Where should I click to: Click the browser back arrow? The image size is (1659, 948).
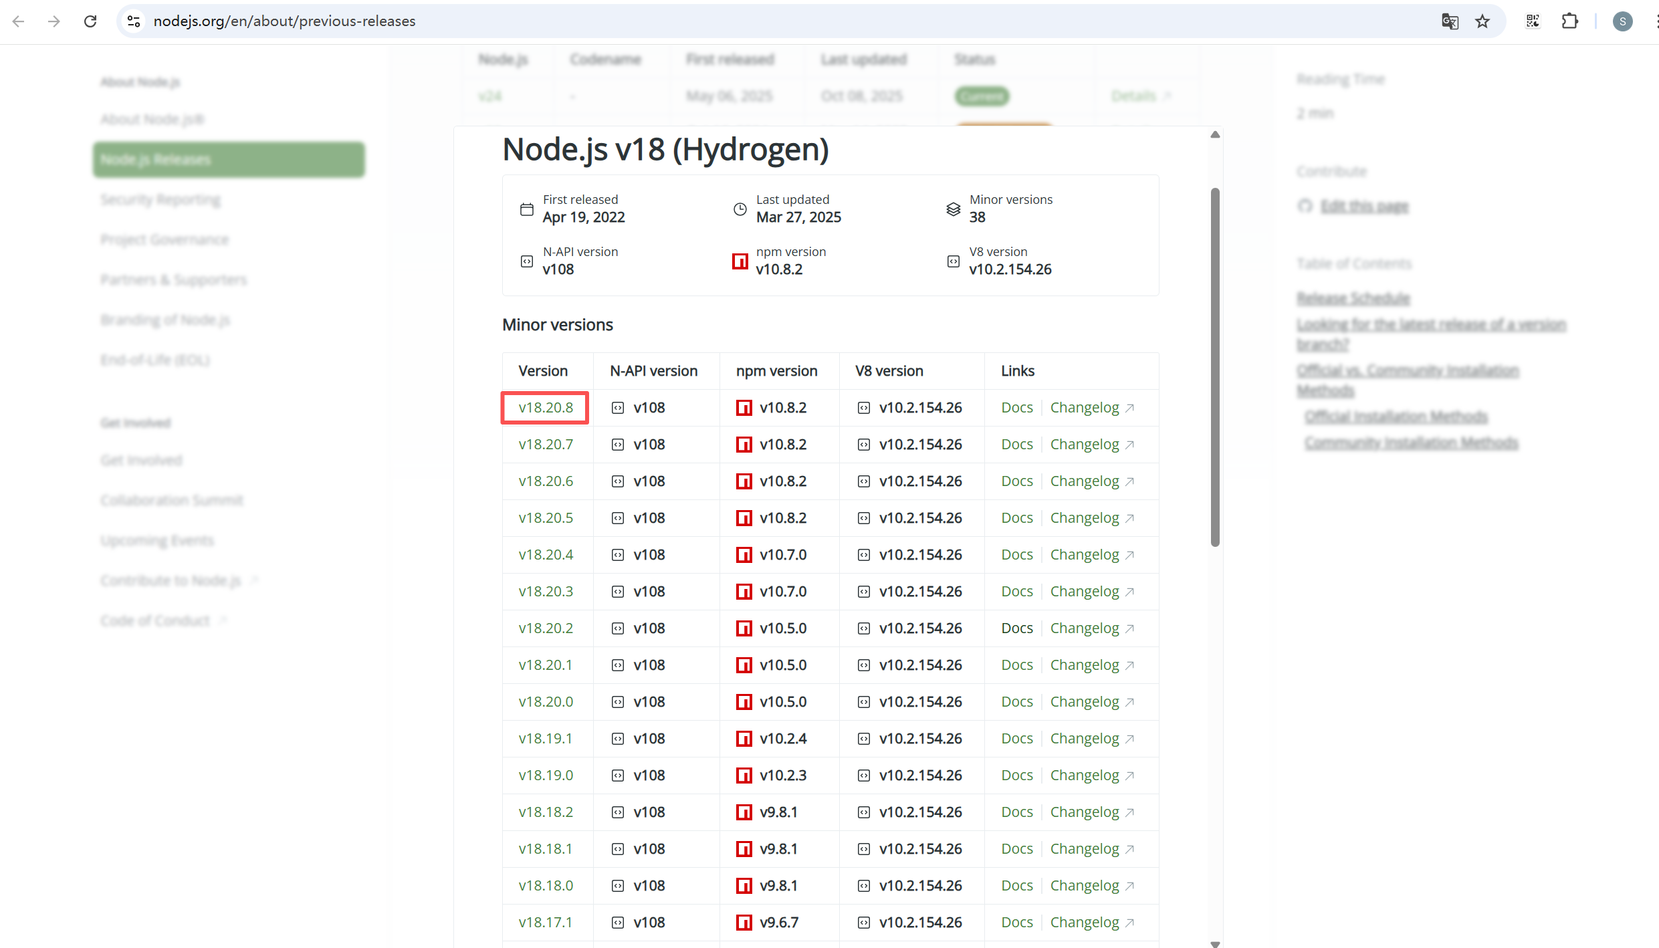tap(19, 21)
